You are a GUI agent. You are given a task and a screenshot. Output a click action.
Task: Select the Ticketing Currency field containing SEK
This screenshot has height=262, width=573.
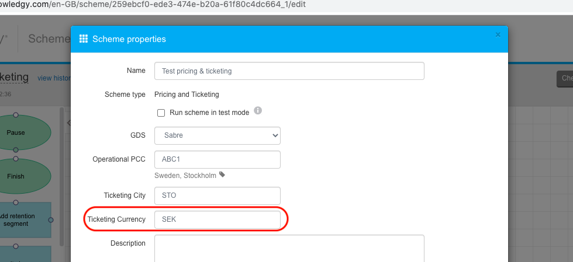coord(218,220)
